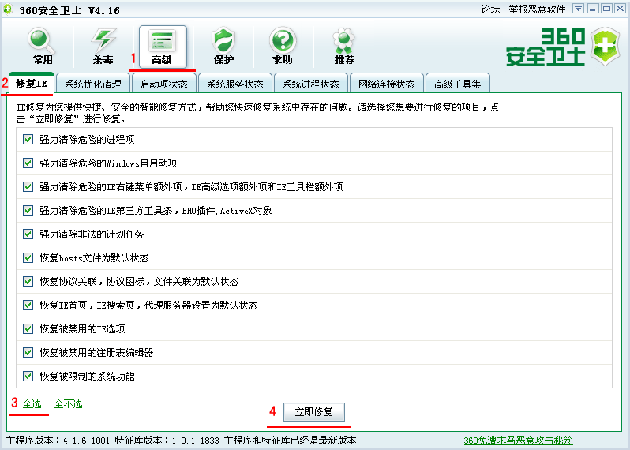The image size is (630, 450).
Task: Click the 杀毒 antivirus lightning icon
Action: tap(103, 47)
